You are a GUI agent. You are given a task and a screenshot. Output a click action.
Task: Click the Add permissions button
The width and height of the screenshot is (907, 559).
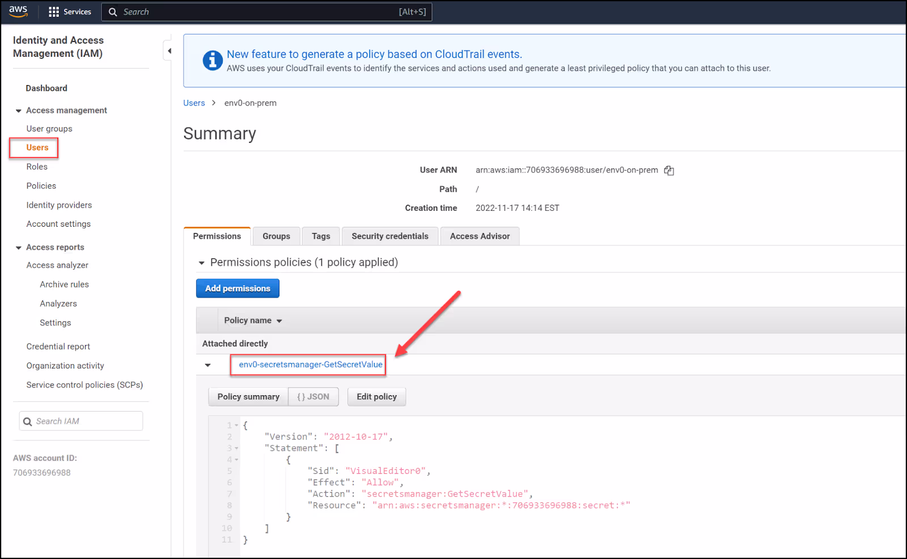(238, 289)
